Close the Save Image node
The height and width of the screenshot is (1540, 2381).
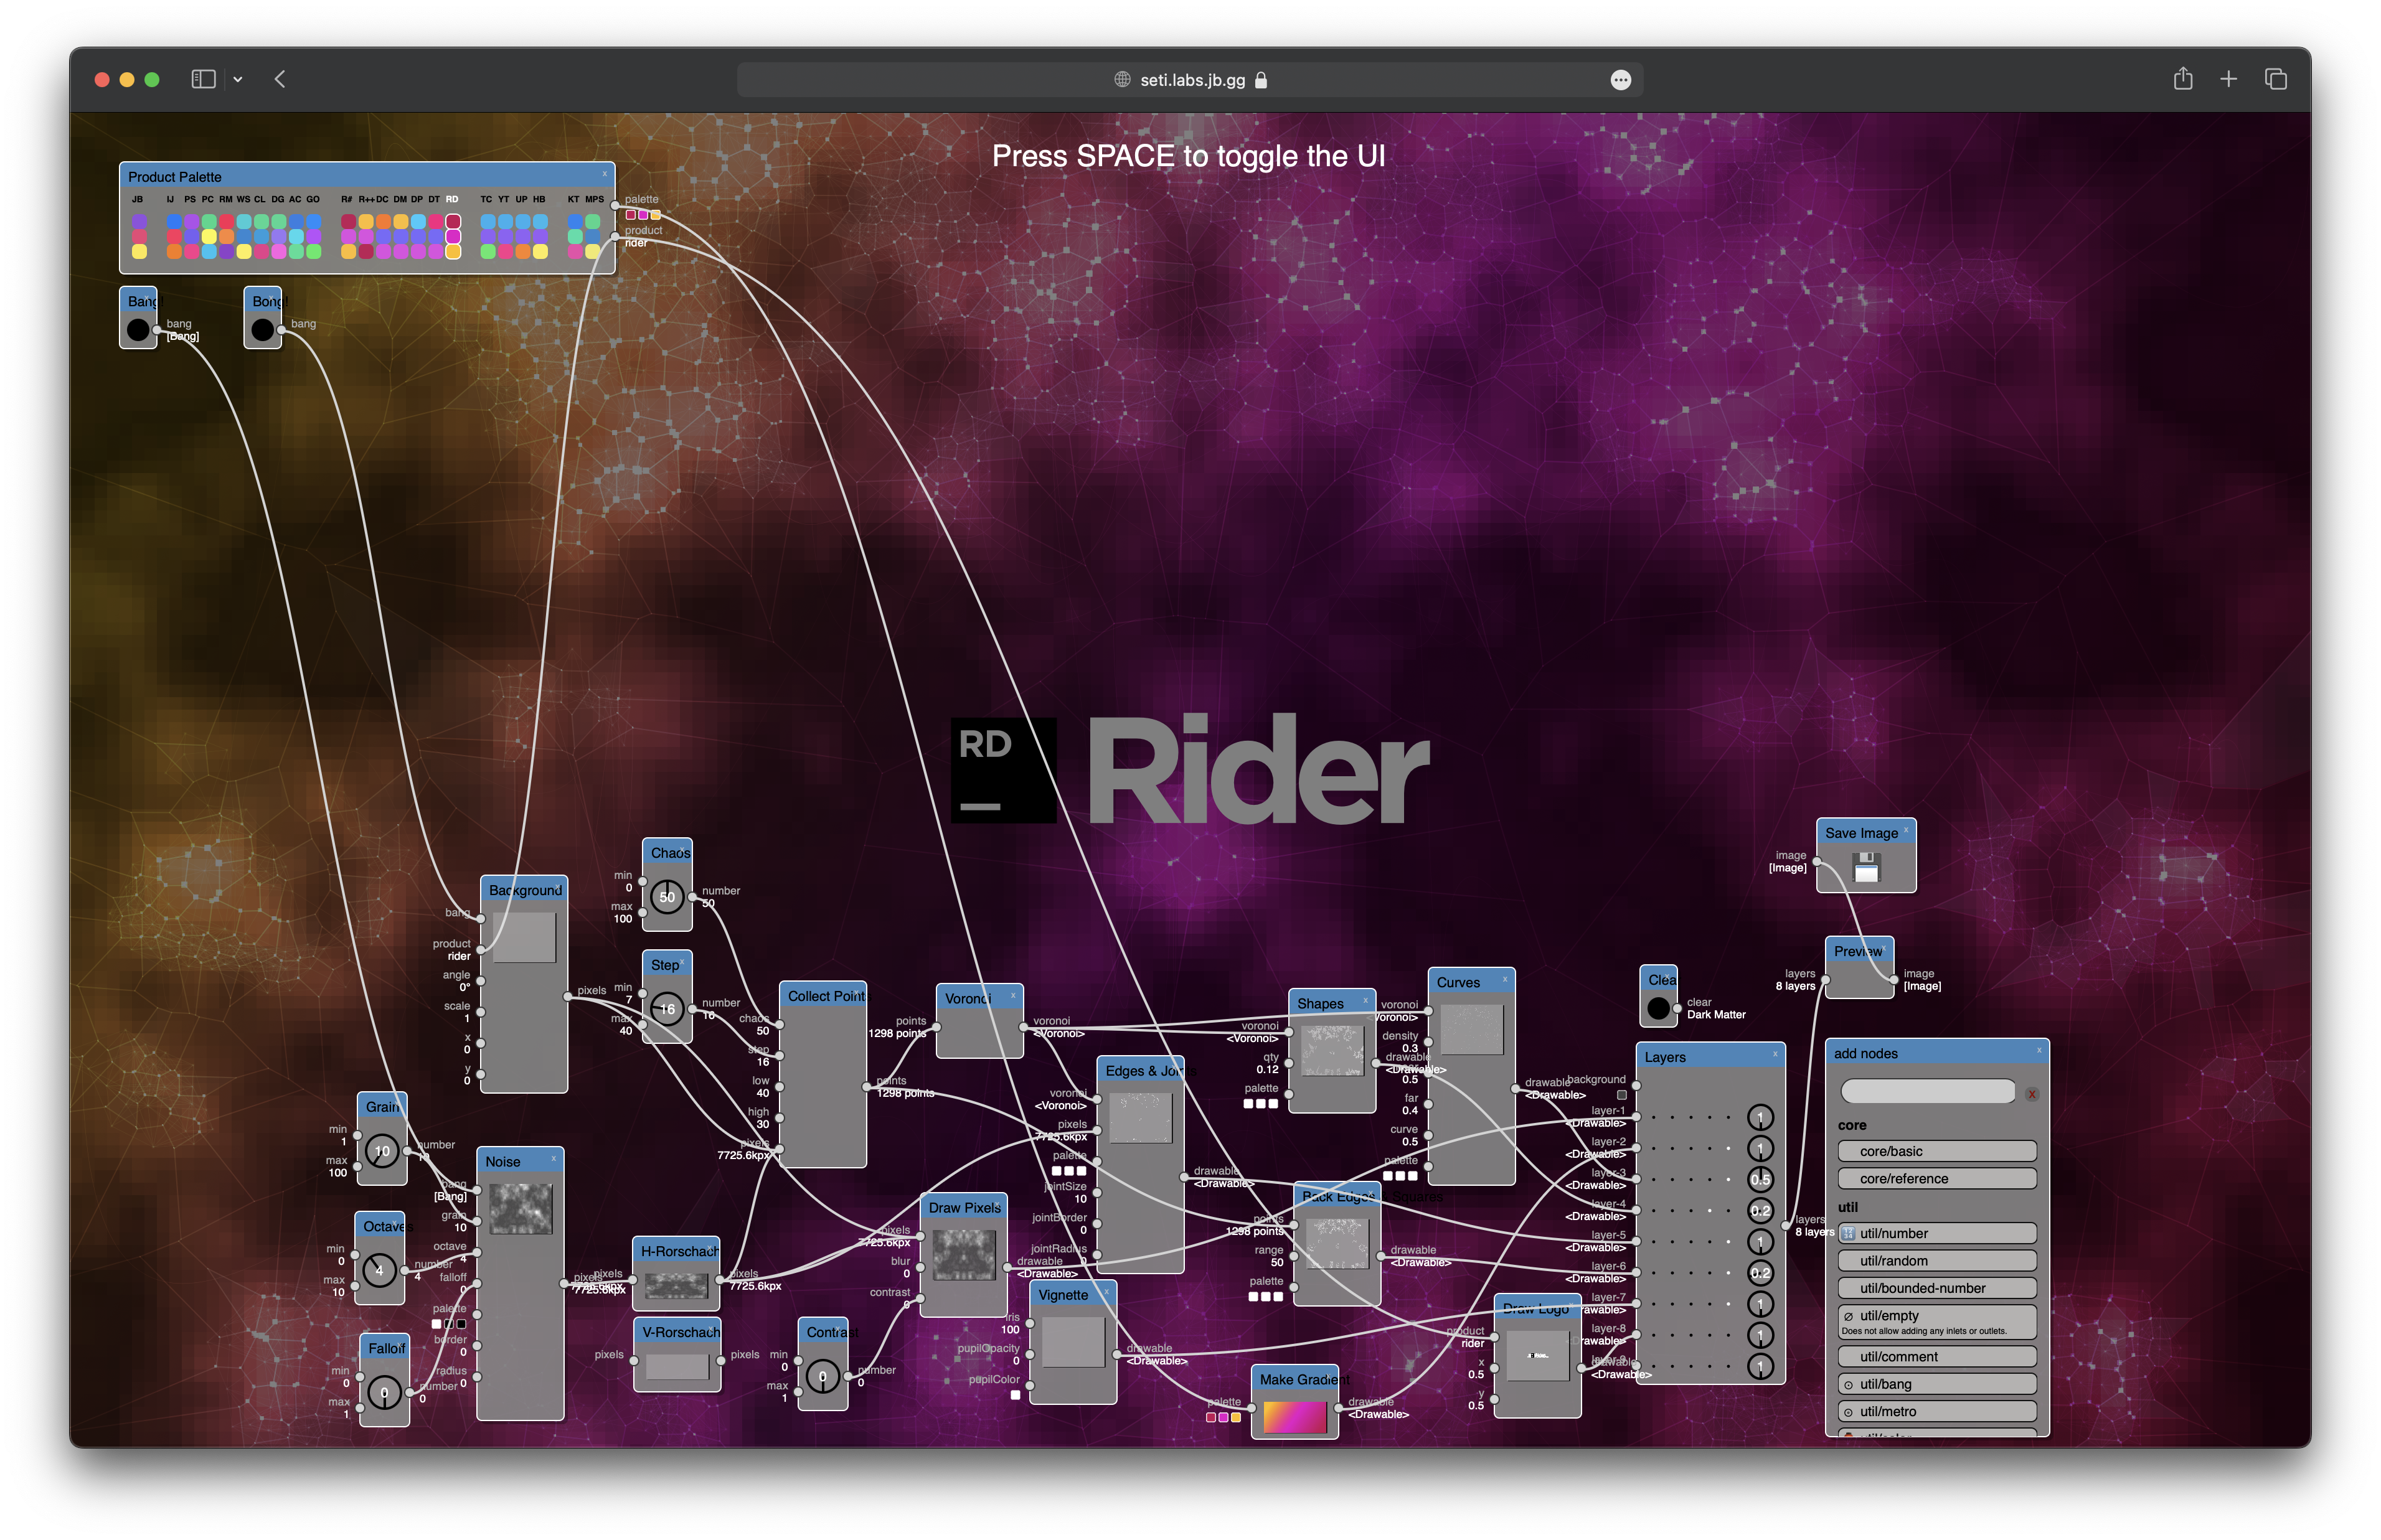click(1906, 830)
